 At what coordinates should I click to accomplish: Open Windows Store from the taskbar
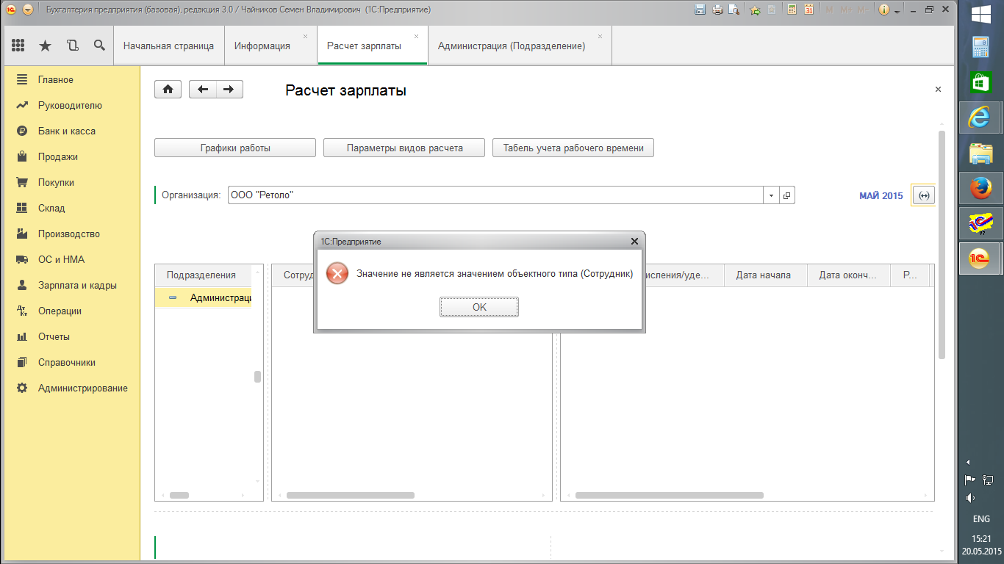(x=980, y=82)
